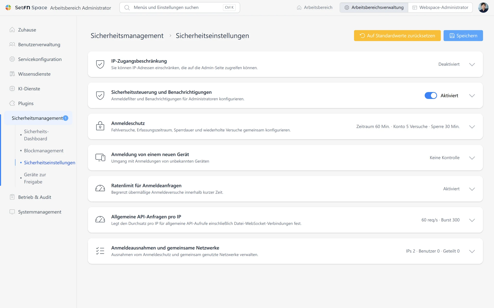Open KI-Dienste in the sidebar

39,89
